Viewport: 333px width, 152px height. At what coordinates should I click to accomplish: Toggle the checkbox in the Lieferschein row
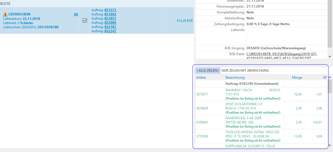[x=85, y=20]
